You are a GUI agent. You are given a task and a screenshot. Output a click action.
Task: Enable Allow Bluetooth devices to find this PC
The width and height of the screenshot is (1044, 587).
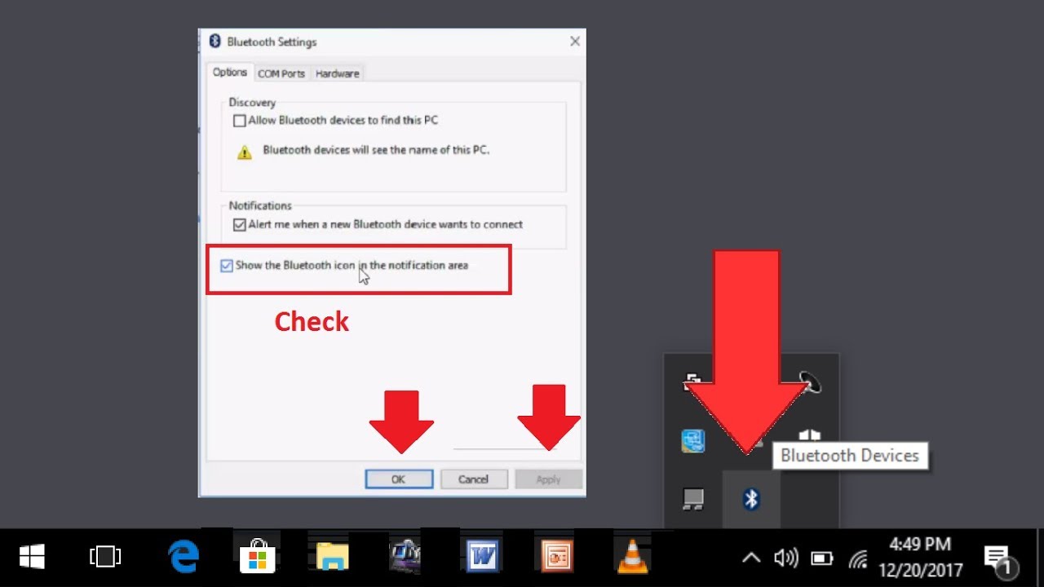(x=240, y=120)
